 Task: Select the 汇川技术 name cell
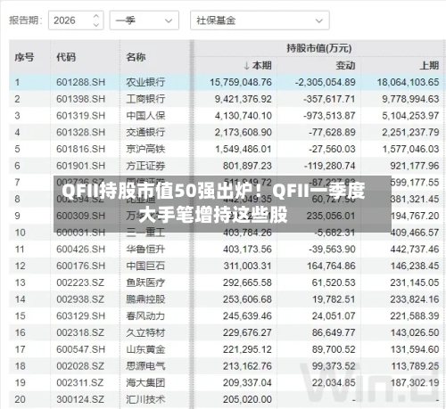(145, 399)
